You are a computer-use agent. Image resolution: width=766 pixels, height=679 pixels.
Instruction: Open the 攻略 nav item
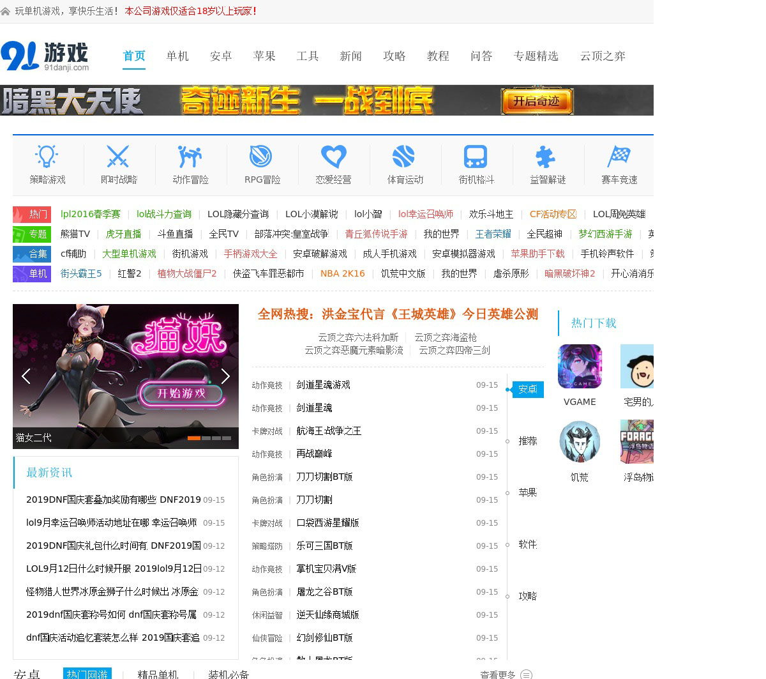(x=394, y=56)
